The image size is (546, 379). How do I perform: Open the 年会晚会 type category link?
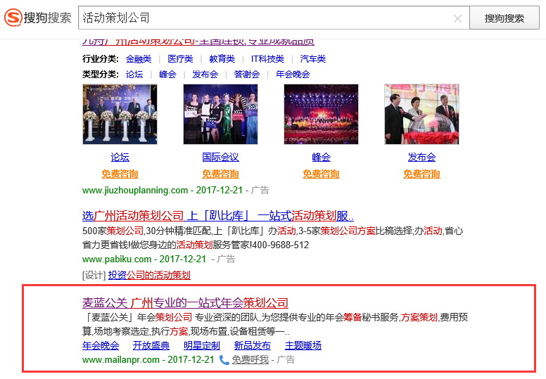[293, 74]
